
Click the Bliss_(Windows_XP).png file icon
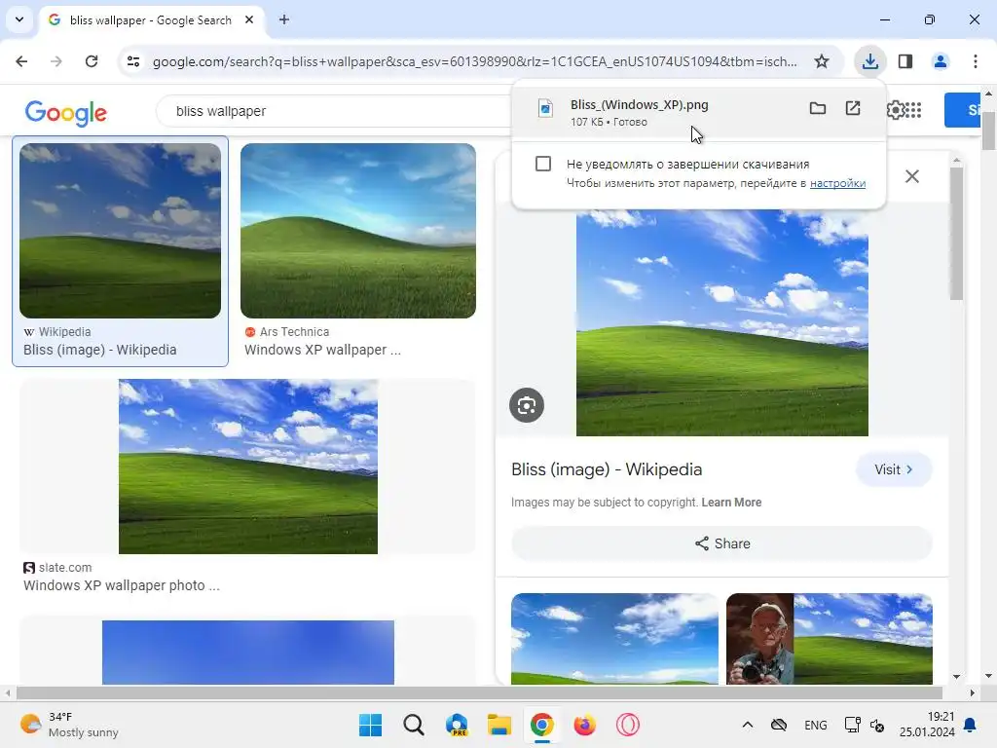[545, 108]
